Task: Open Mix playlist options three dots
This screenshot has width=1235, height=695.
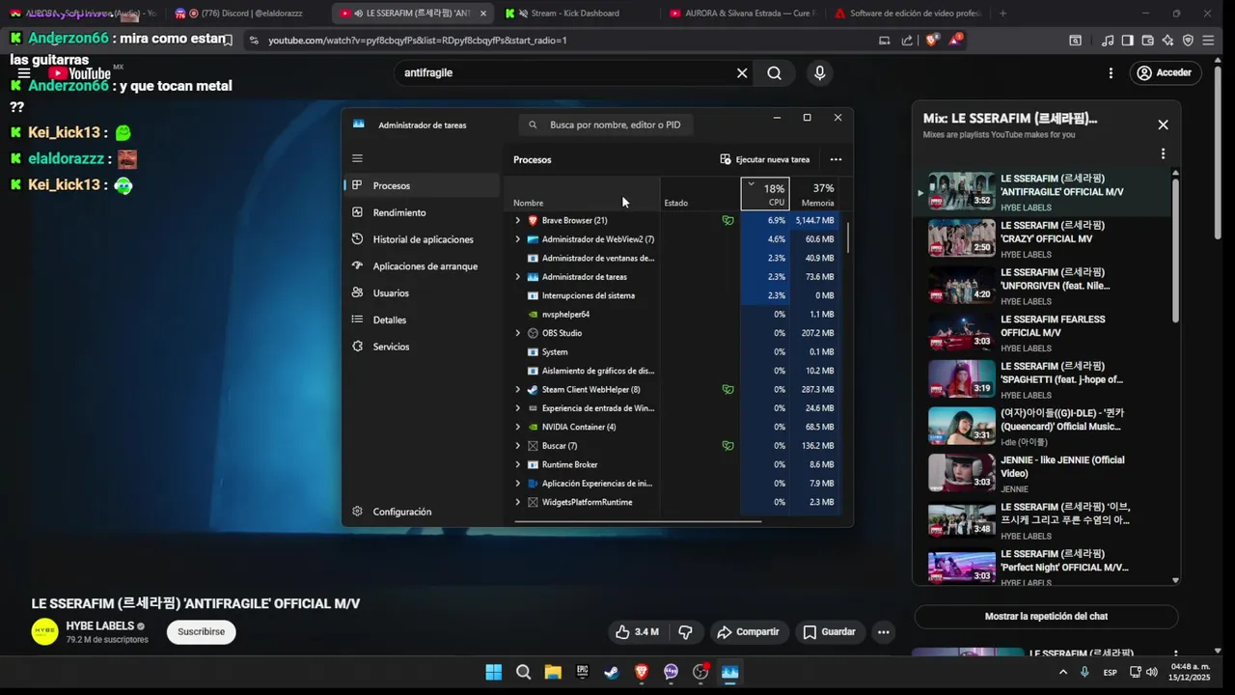Action: [1163, 153]
